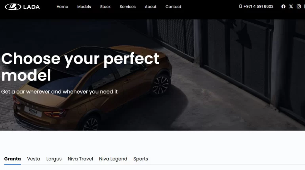Go to the Home menu item

point(62,7)
